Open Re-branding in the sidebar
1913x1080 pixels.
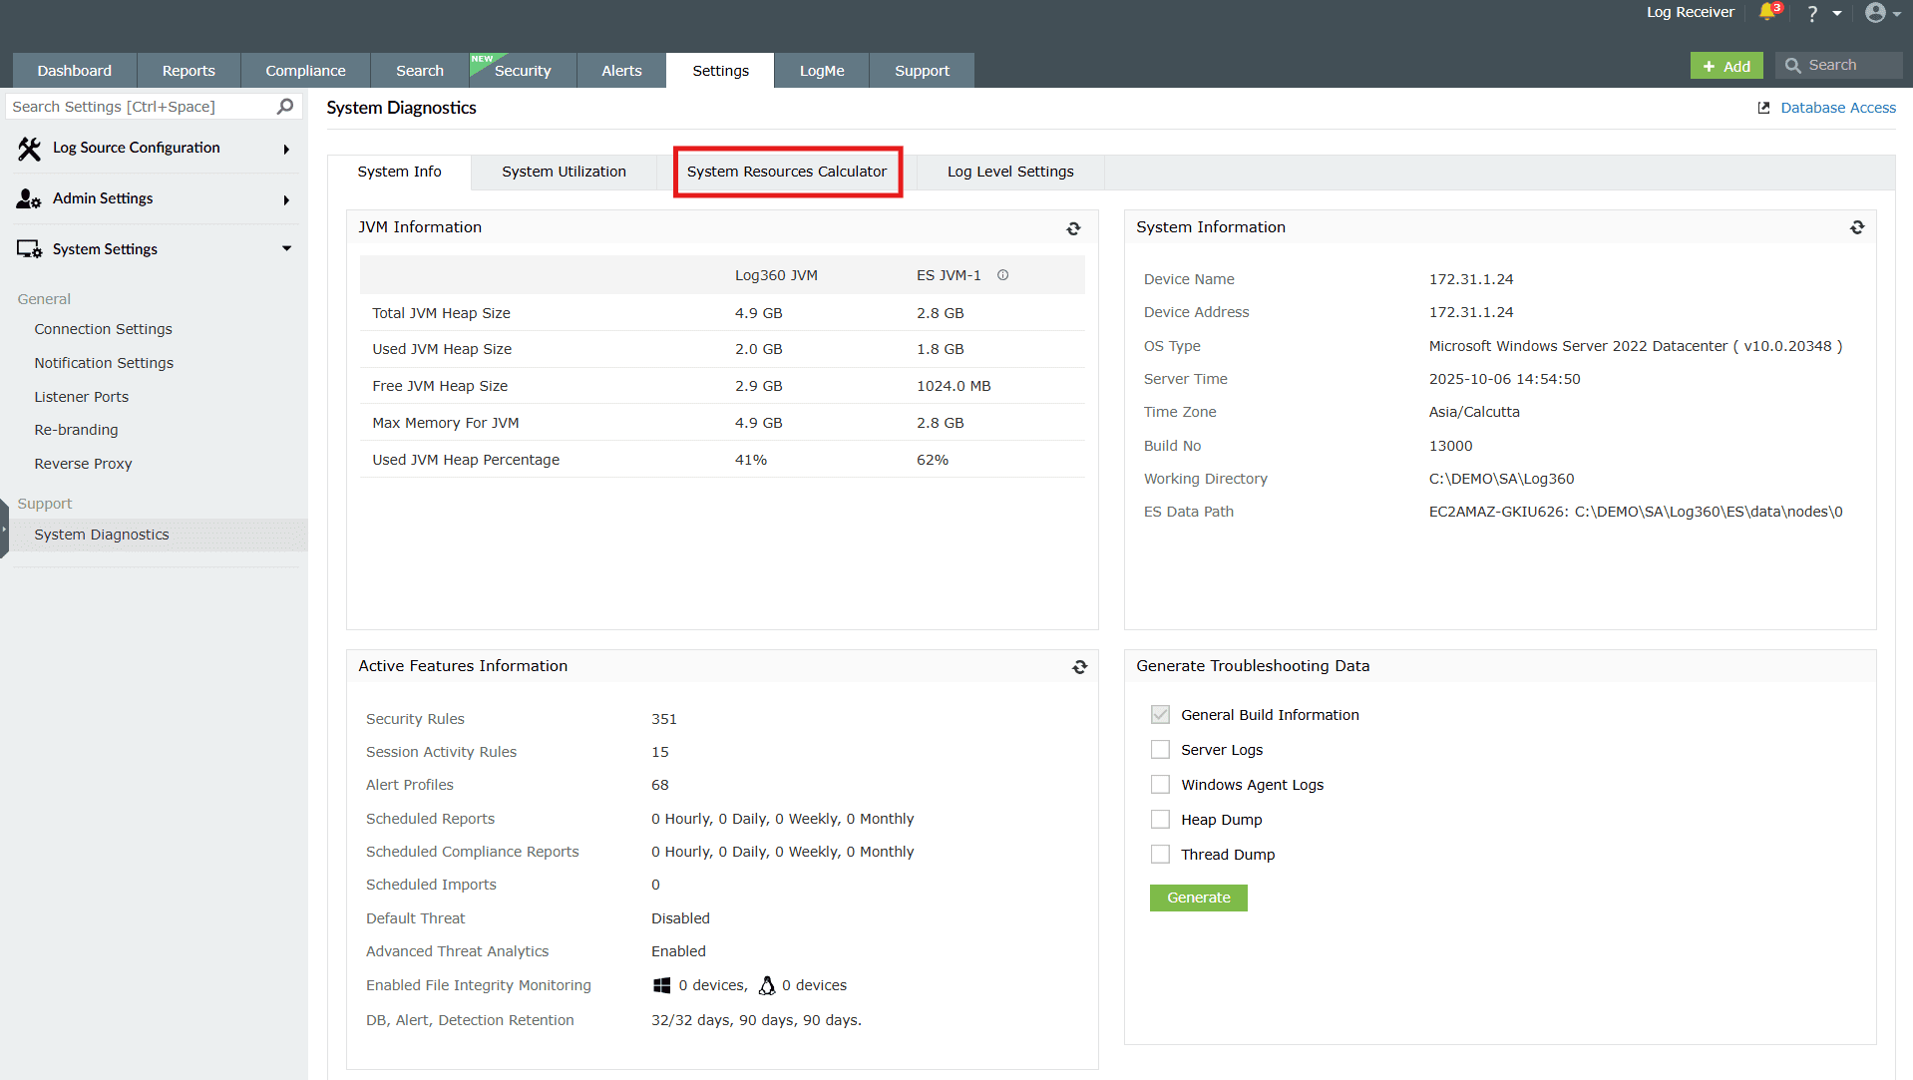76,430
